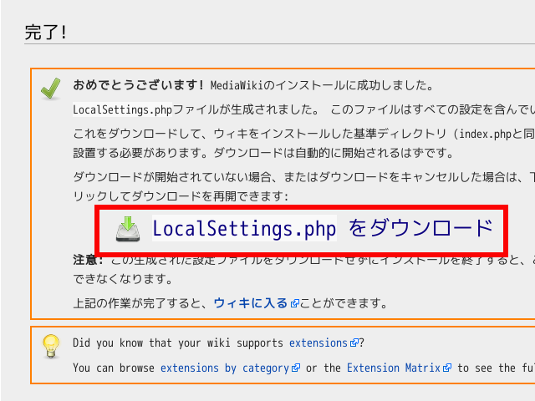Click the 完了! page heading
This screenshot has height=401, width=535.
(46, 33)
